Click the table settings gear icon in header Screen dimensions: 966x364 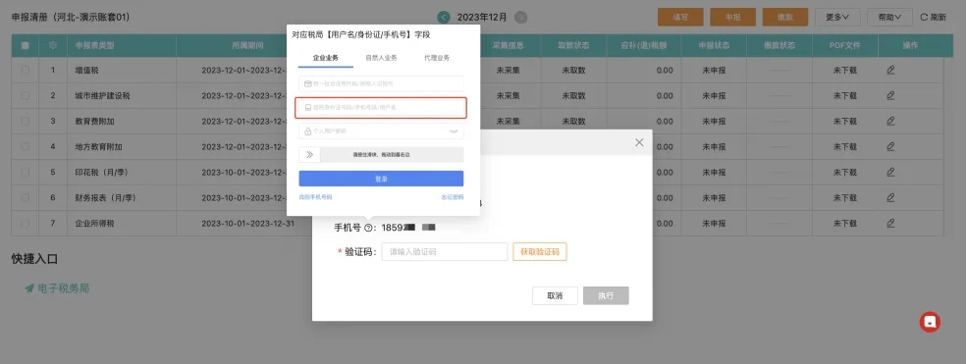[x=53, y=45]
